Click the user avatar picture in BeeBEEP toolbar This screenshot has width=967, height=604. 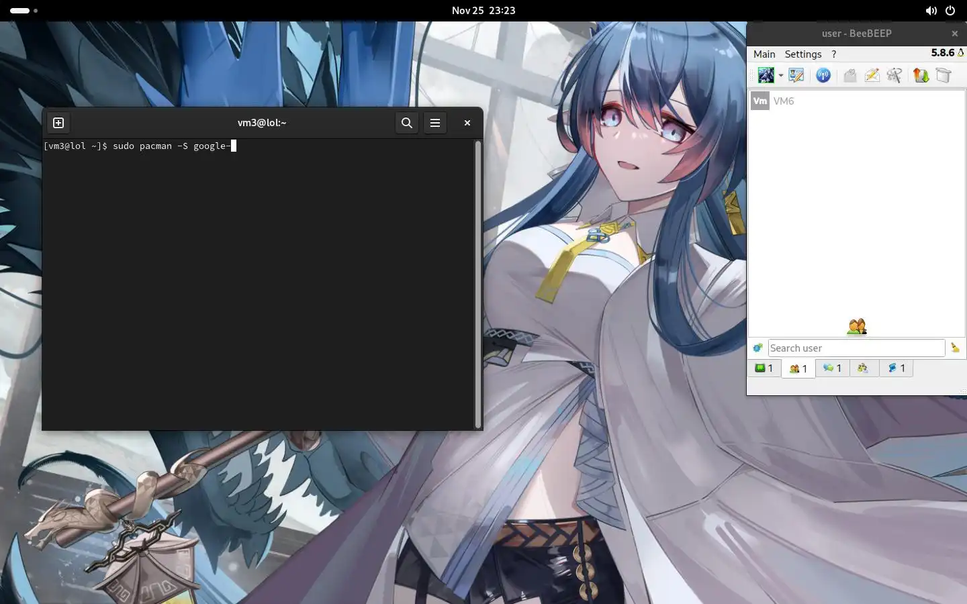tap(766, 75)
